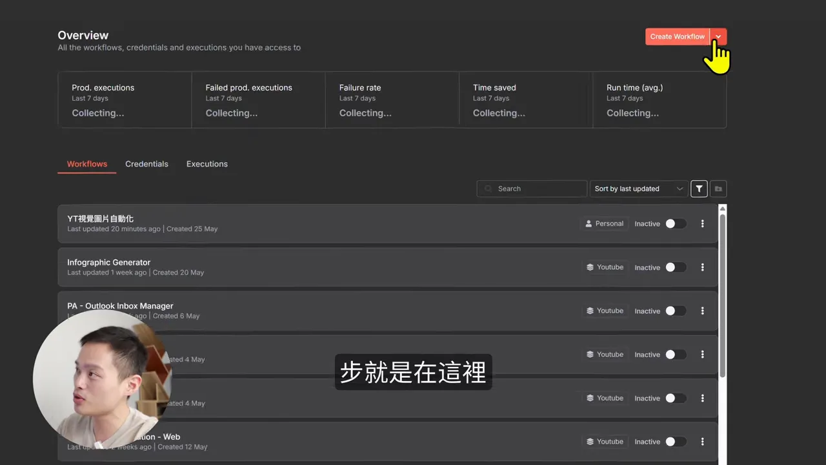The width and height of the screenshot is (826, 465).
Task: Open more options for Infographic Generator
Action: pyautogui.click(x=703, y=267)
